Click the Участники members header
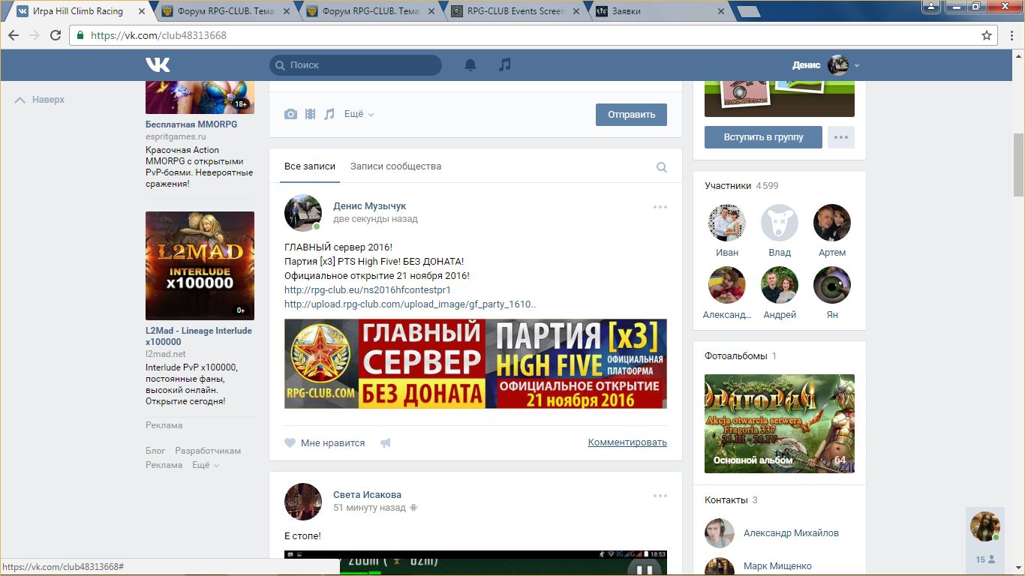The height and width of the screenshot is (576, 1025). pyautogui.click(x=728, y=186)
